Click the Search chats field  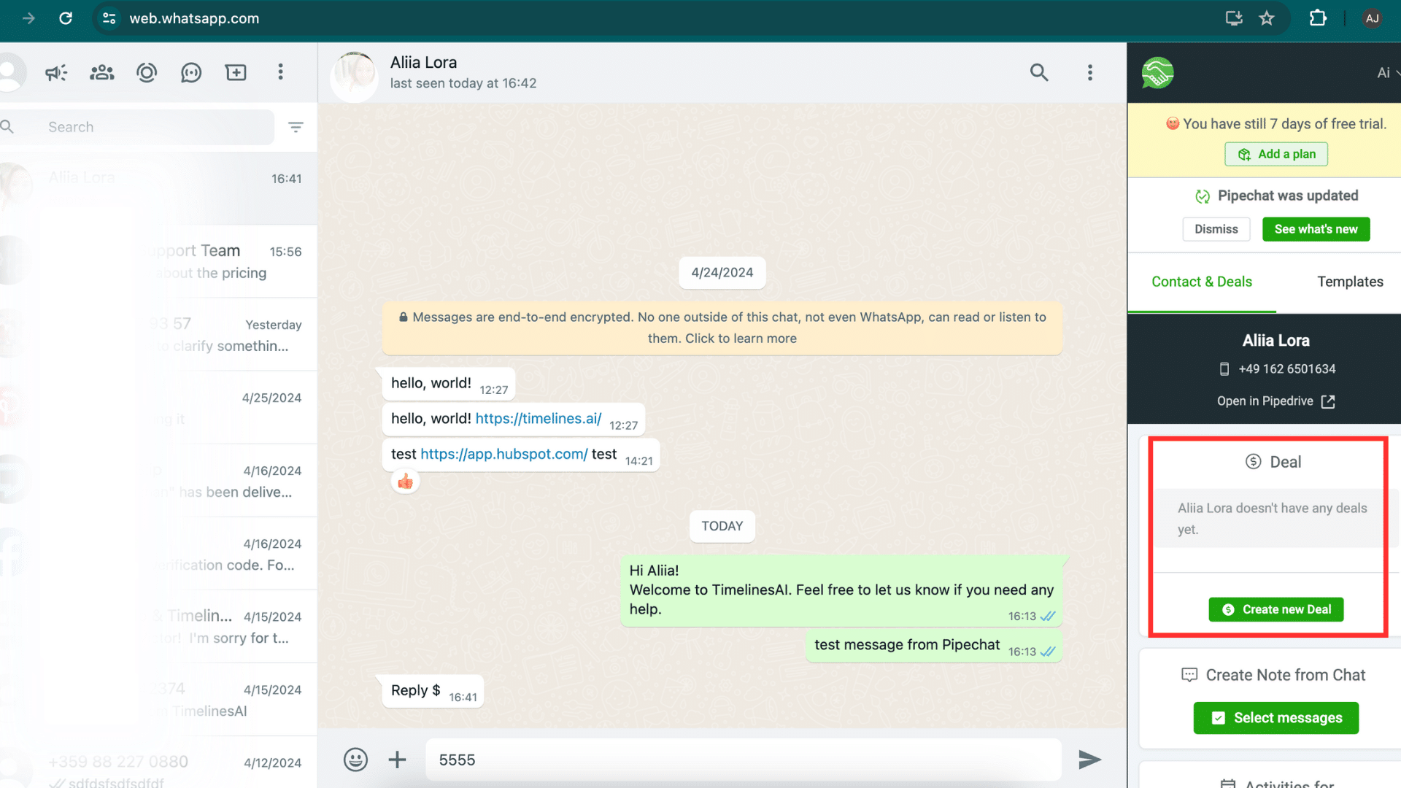[x=137, y=127]
